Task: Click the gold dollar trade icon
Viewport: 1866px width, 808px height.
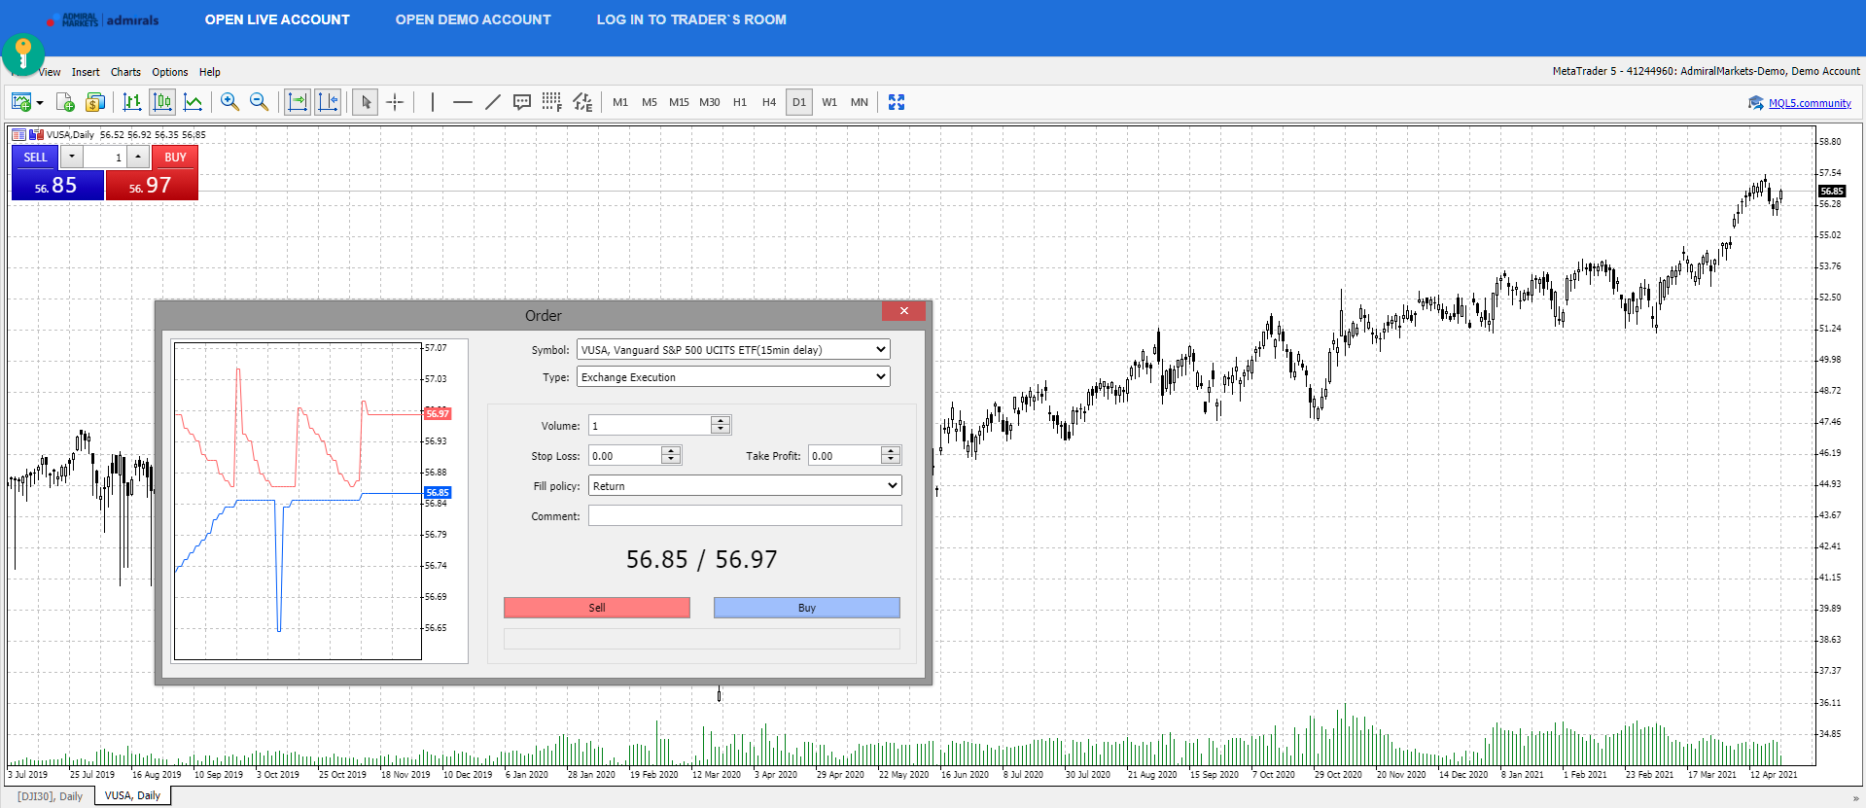Action: 95,102
